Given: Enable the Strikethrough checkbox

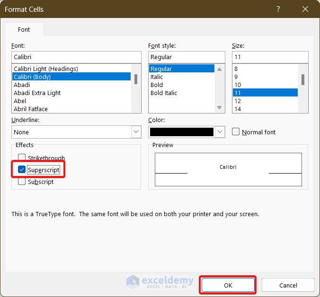Looking at the screenshot, I should point(22,158).
